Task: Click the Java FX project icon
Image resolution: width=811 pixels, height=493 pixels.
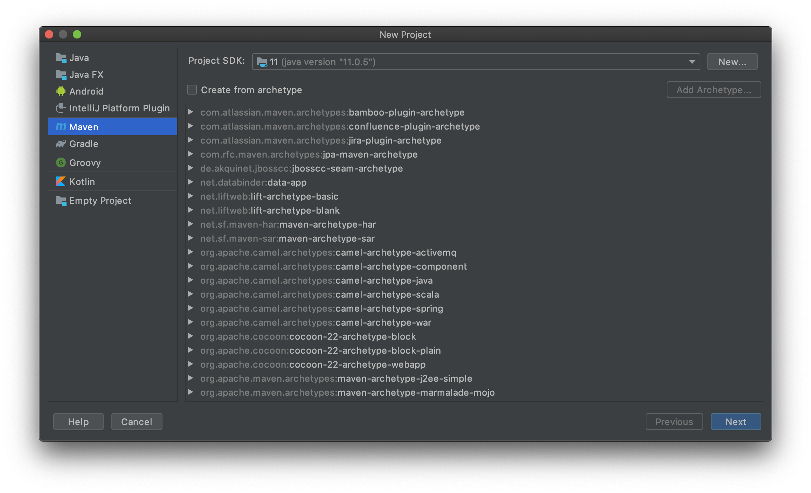Action: [61, 75]
